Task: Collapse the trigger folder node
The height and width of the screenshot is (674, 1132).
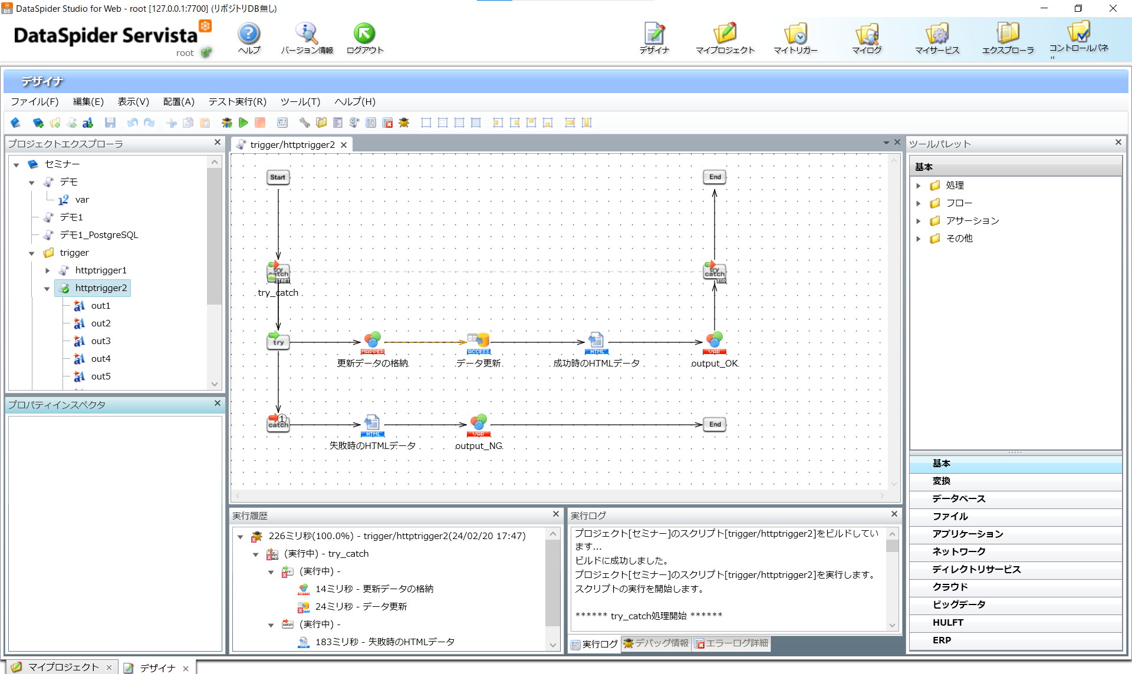Action: tap(32, 253)
